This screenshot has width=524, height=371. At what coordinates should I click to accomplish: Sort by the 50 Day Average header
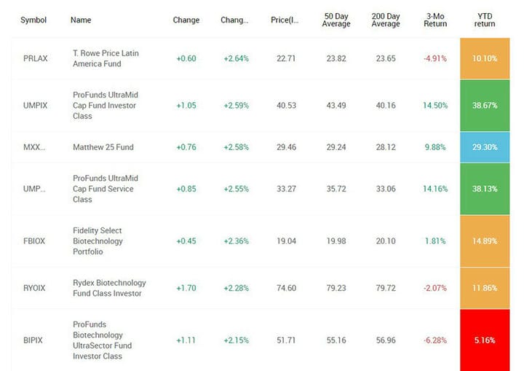336,20
